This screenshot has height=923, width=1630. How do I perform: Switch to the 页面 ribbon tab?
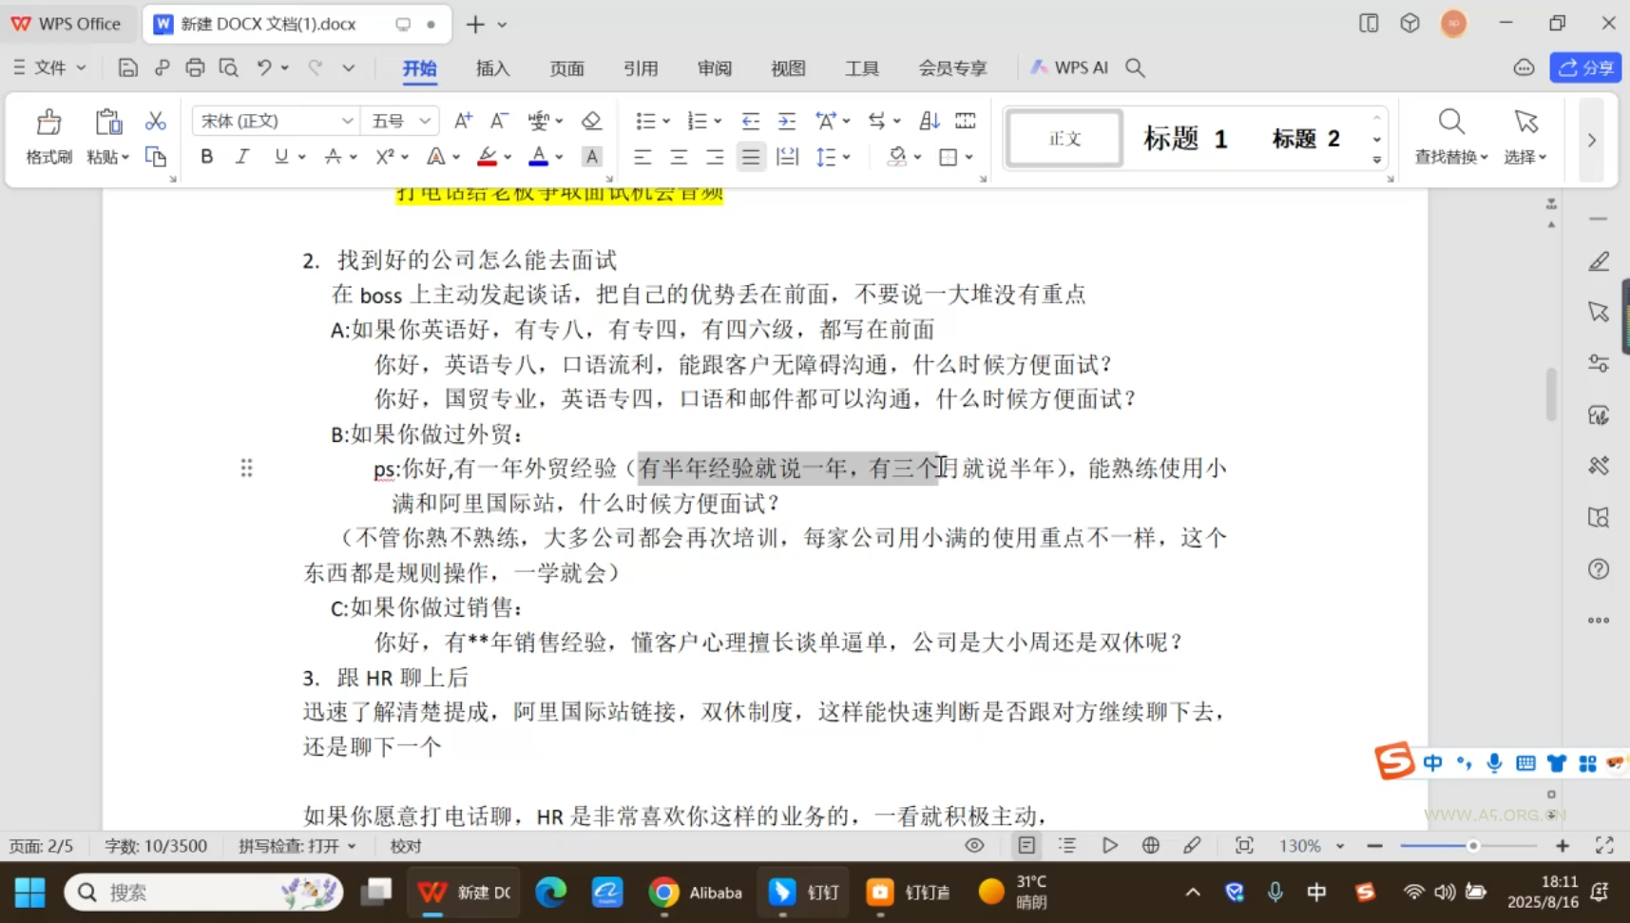click(566, 68)
